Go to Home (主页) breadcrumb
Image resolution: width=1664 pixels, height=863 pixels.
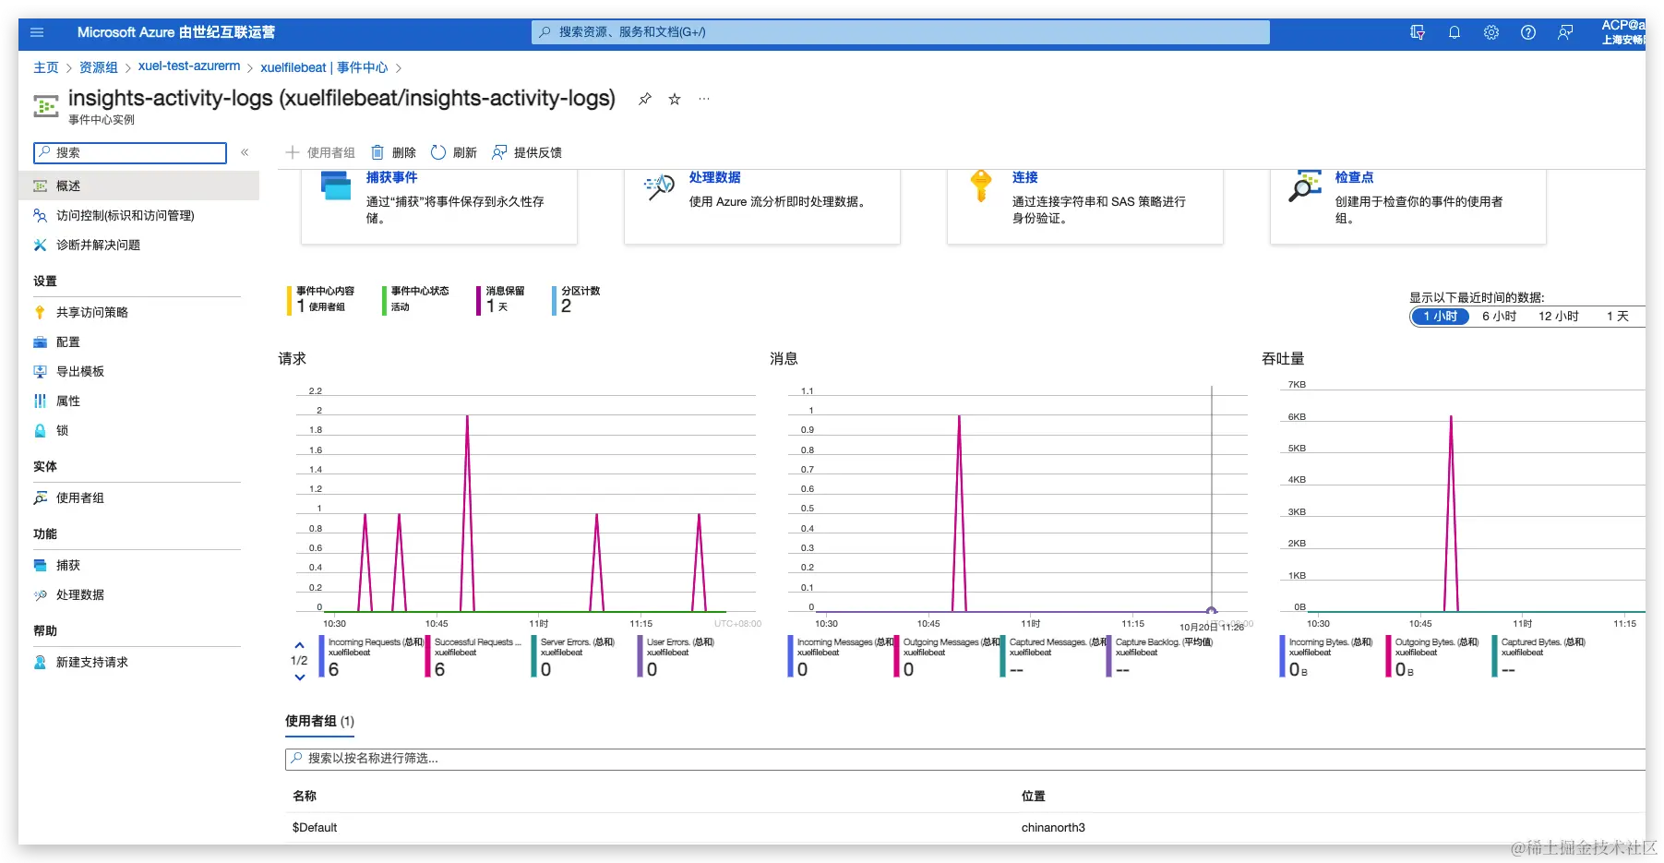coord(46,67)
